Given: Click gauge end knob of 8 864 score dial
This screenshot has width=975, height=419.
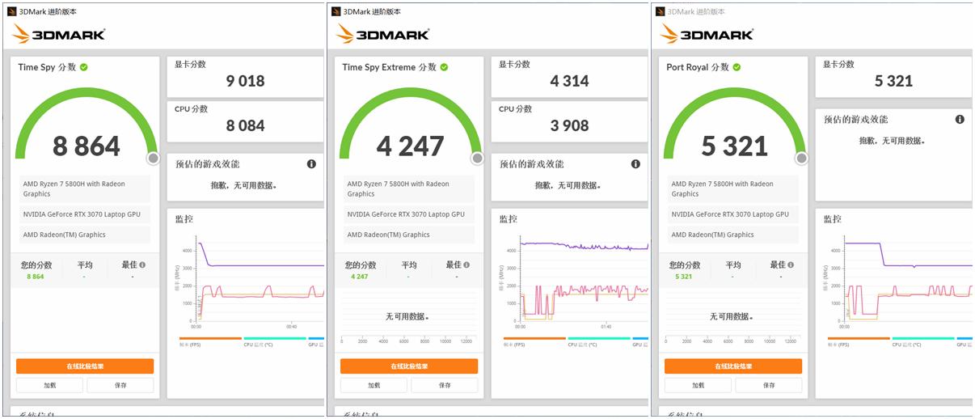Looking at the screenshot, I should tap(153, 159).
